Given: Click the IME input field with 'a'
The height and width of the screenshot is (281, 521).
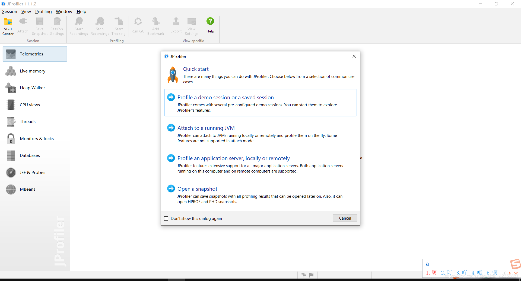Looking at the screenshot, I should click(x=466, y=264).
